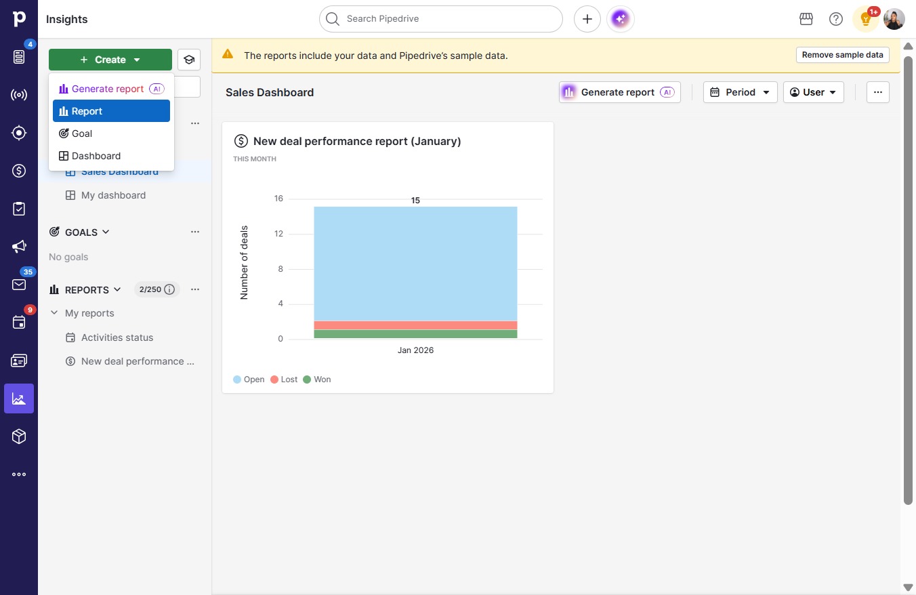Open the help question mark icon
This screenshot has width=916, height=595.
836,19
